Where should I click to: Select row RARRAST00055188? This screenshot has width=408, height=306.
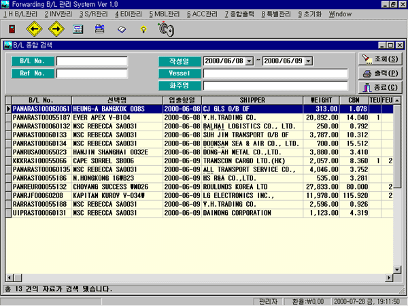click(199, 204)
